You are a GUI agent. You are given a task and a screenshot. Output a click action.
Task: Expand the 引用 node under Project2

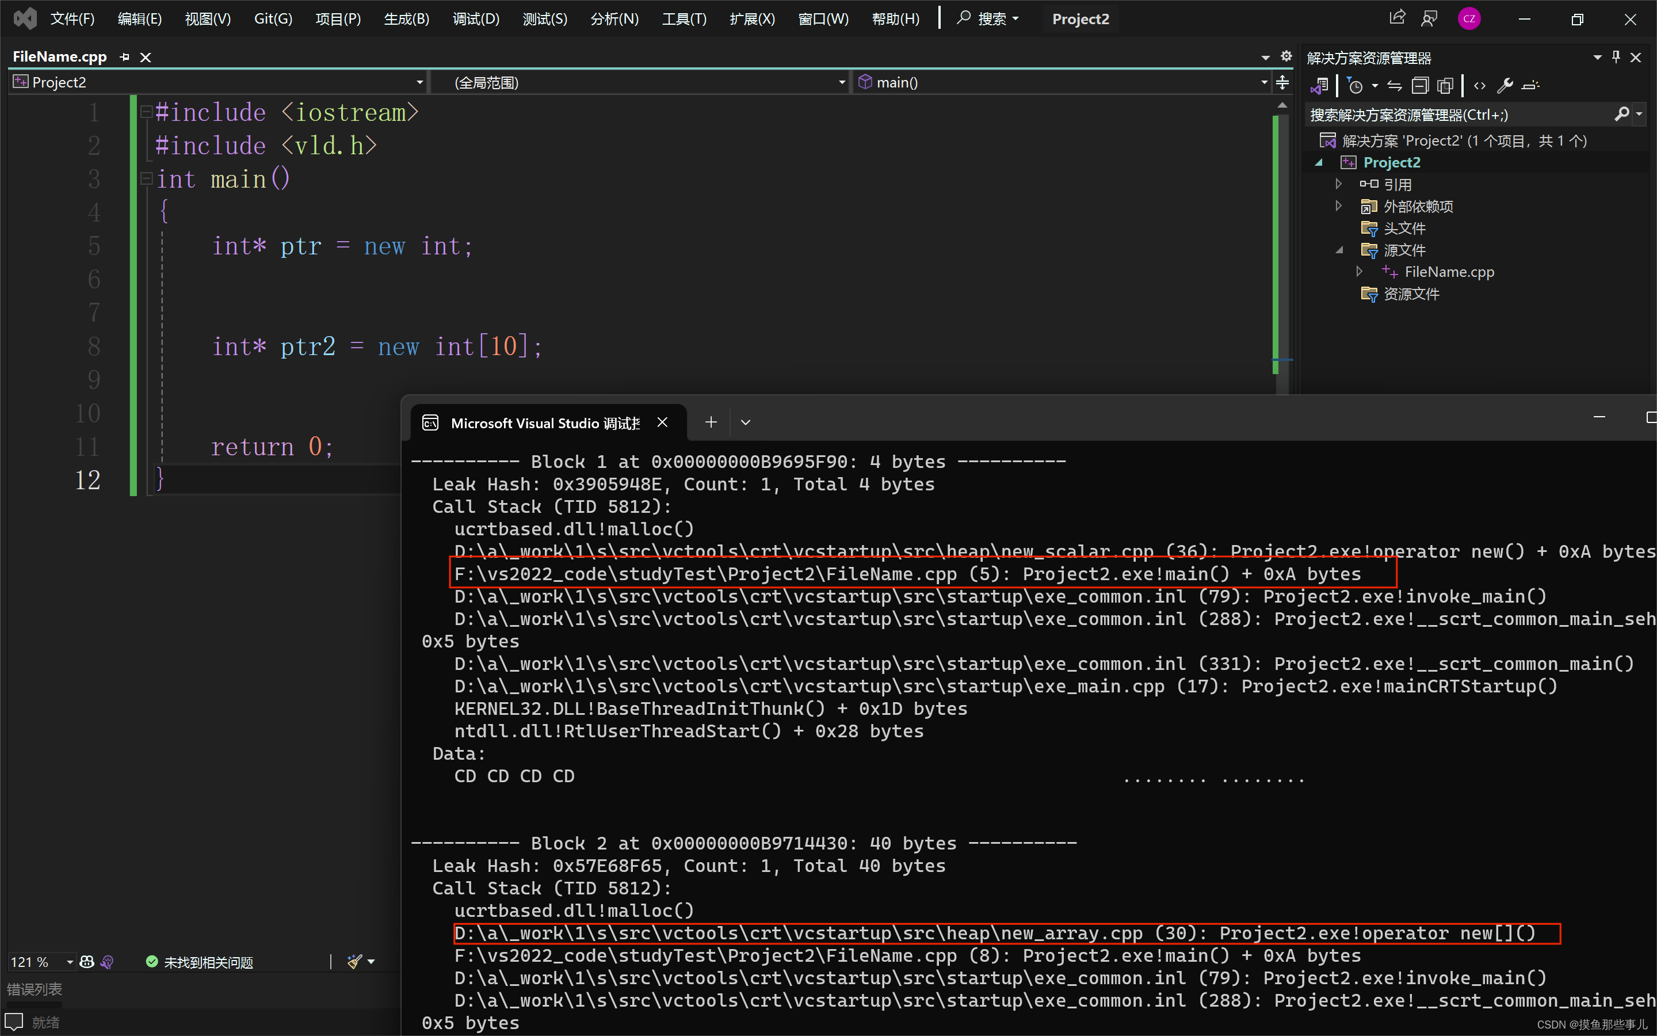[1339, 184]
